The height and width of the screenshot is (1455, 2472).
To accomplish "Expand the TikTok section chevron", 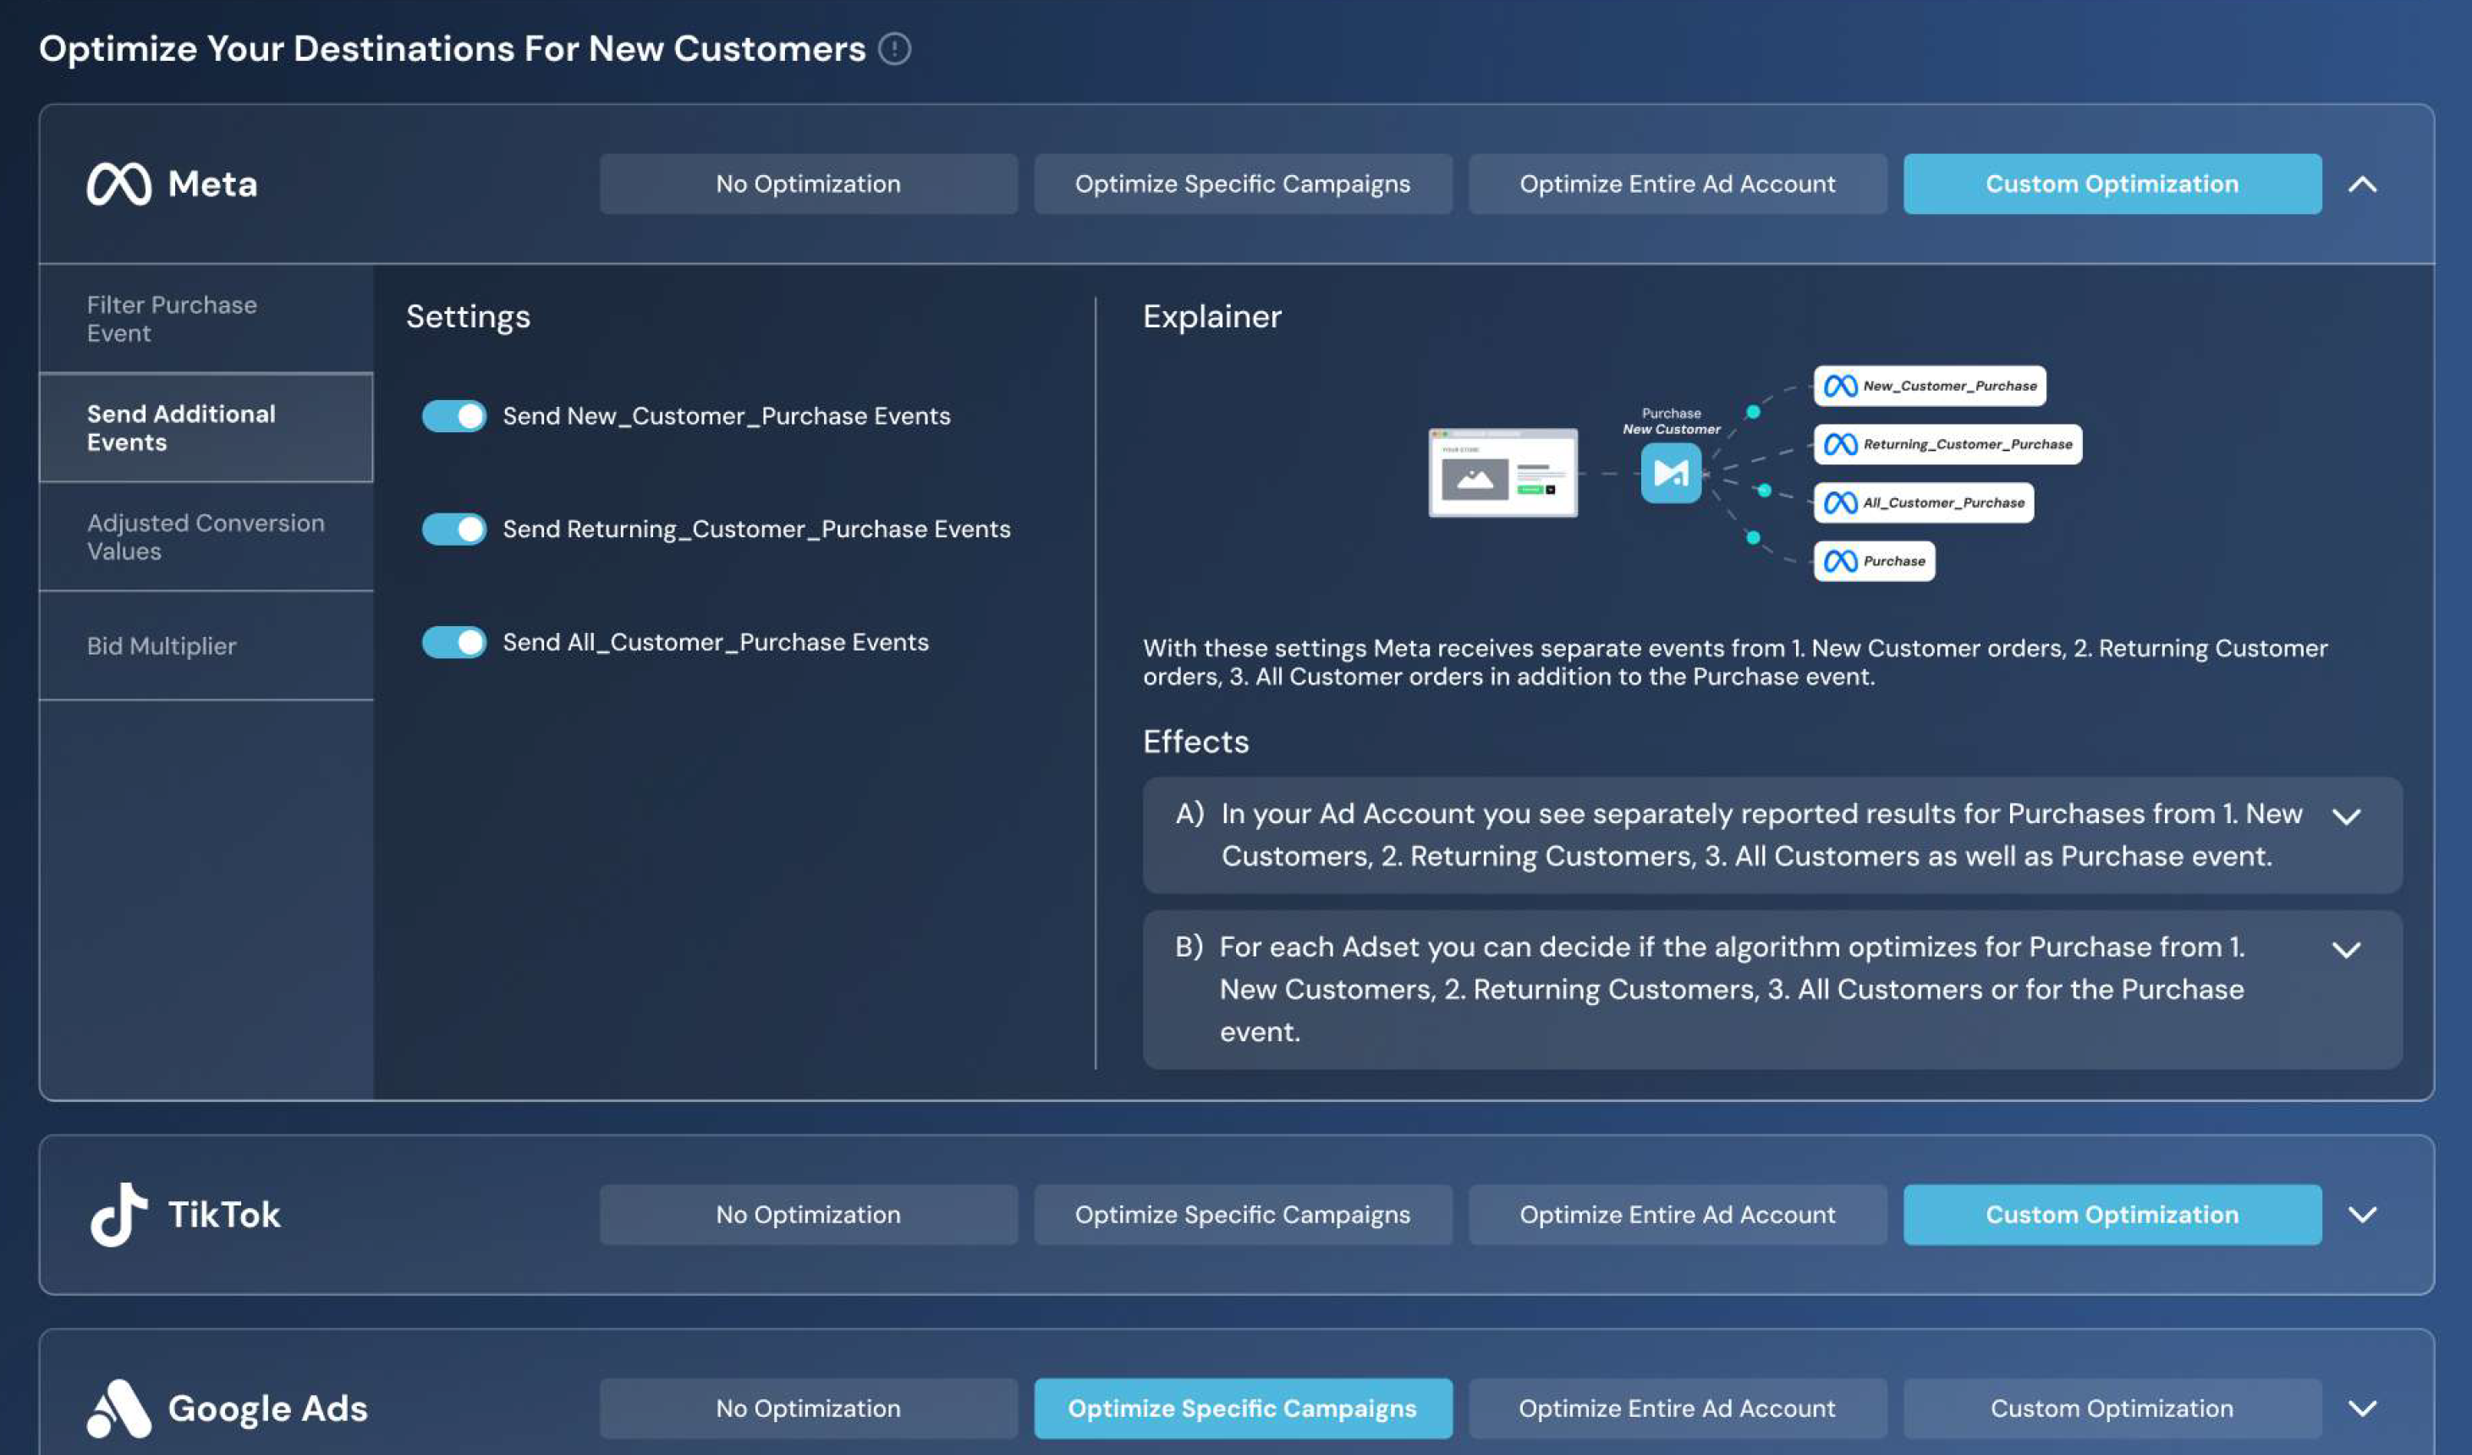I will pyautogui.click(x=2362, y=1215).
